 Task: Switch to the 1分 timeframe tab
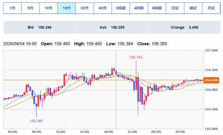coord(12,8)
